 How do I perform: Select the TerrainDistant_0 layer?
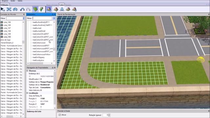tap(7, 43)
